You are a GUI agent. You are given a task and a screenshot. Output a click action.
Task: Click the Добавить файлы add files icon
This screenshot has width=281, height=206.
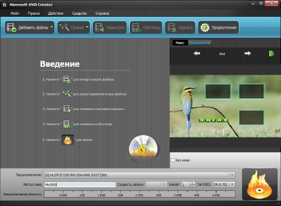coord(12,28)
